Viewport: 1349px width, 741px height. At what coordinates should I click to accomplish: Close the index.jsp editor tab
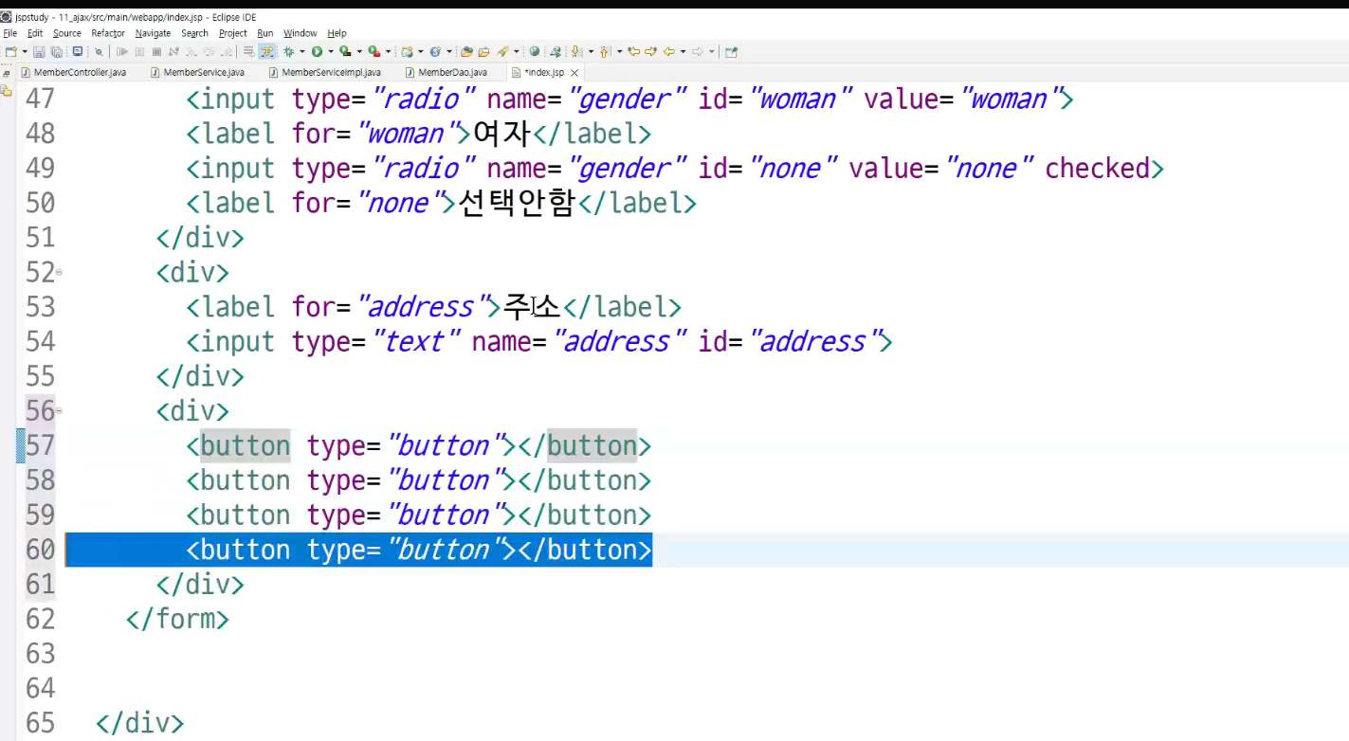(574, 73)
